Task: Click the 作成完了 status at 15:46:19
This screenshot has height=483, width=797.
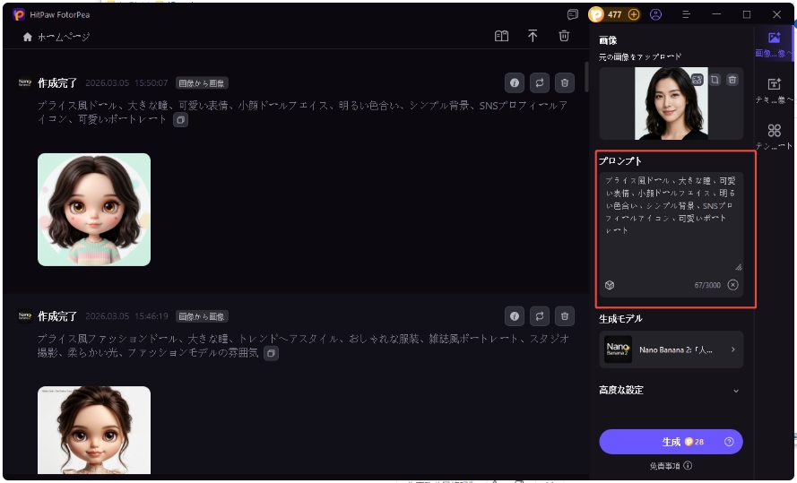Action: click(x=57, y=316)
